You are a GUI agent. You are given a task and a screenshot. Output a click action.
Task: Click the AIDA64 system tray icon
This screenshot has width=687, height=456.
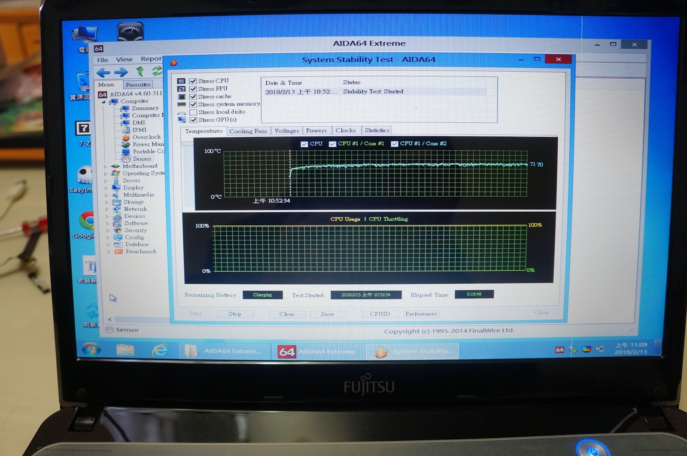(559, 350)
